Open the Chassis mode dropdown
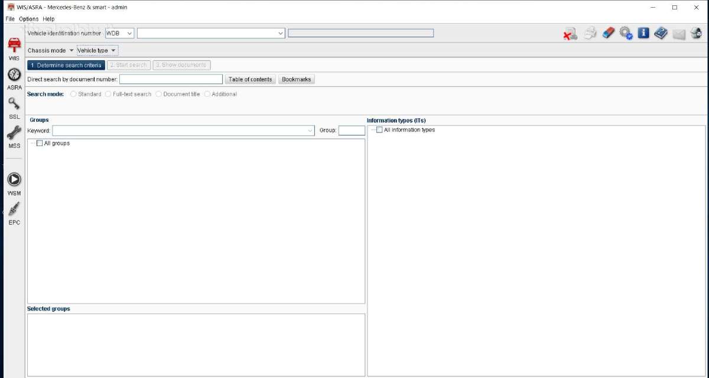The width and height of the screenshot is (709, 378). point(51,50)
